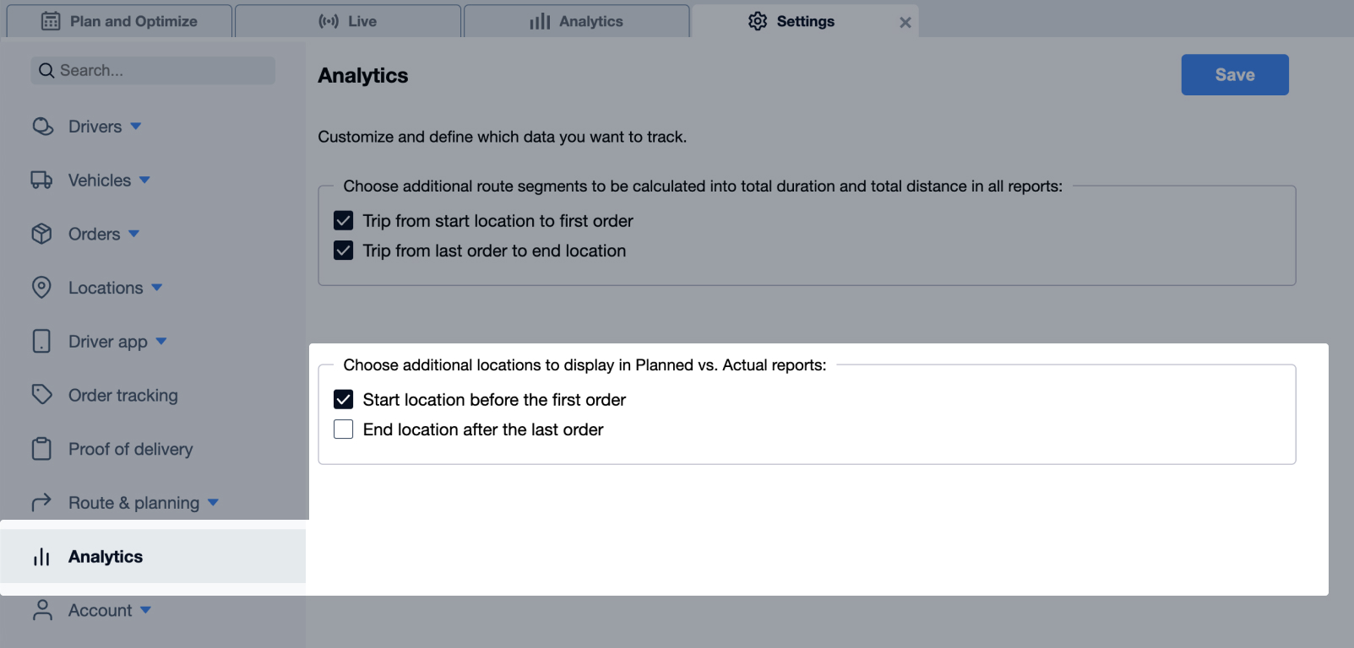
Task: Expand the Vehicles section arrow
Action: click(144, 180)
